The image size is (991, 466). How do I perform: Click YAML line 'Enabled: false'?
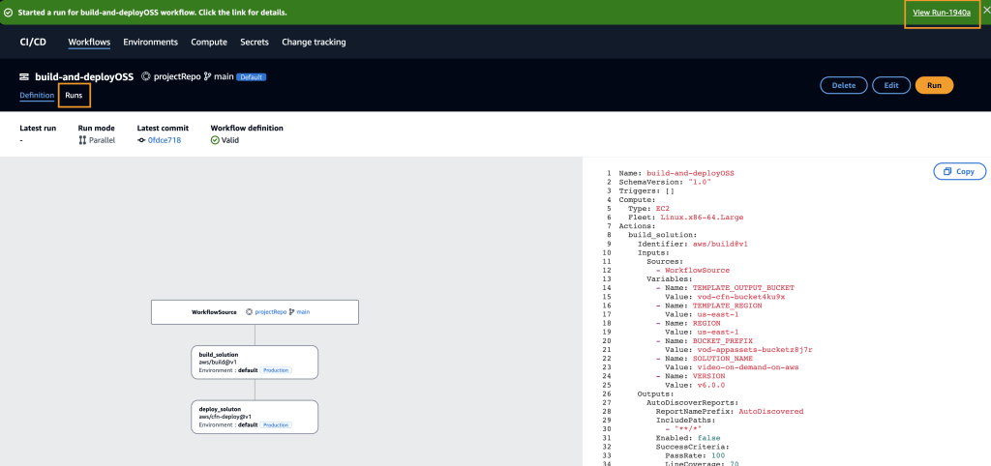click(x=688, y=438)
